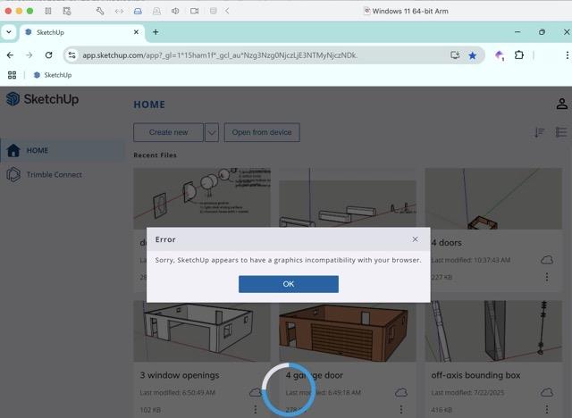Click the sort order icon

point(539,132)
